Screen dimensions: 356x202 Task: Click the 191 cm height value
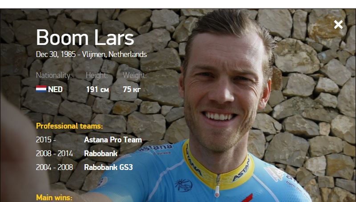pos(97,89)
